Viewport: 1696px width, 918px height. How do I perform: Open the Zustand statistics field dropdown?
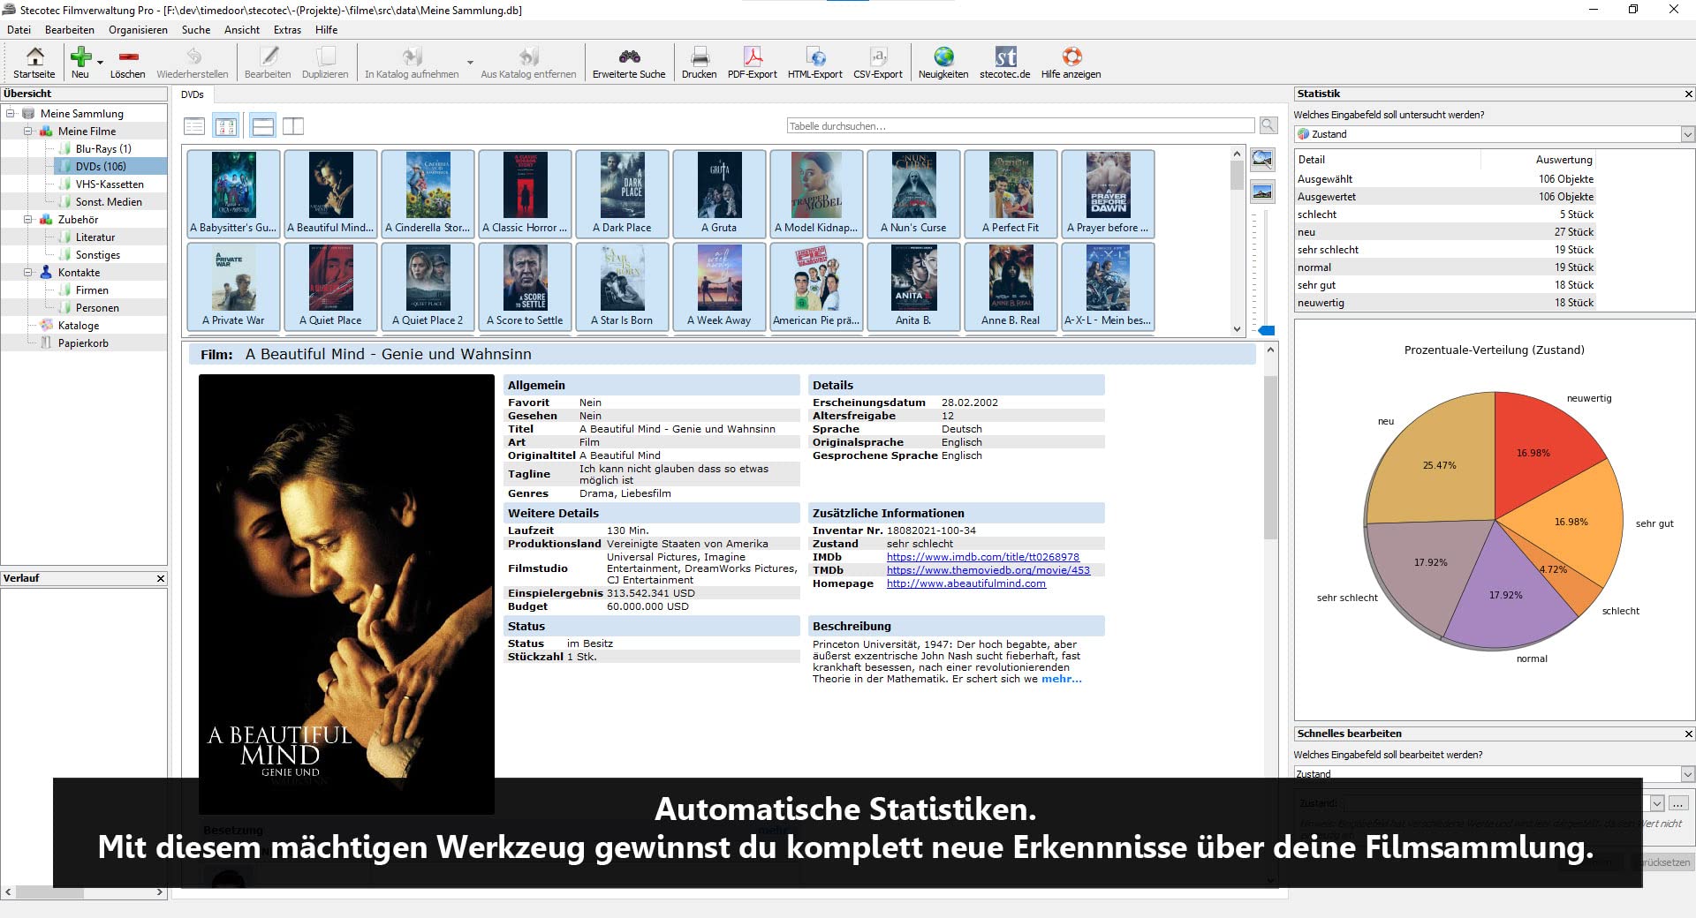point(1687,134)
